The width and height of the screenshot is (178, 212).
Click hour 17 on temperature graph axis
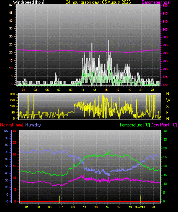tap(119, 207)
